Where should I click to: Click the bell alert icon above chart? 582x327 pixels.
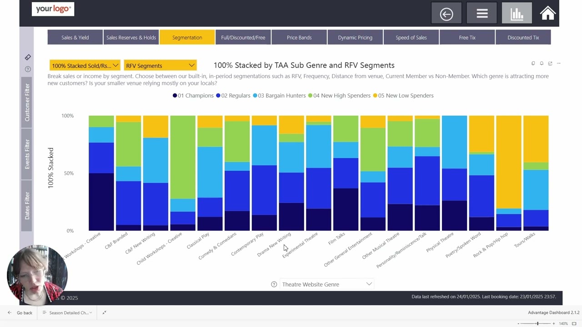coord(542,64)
